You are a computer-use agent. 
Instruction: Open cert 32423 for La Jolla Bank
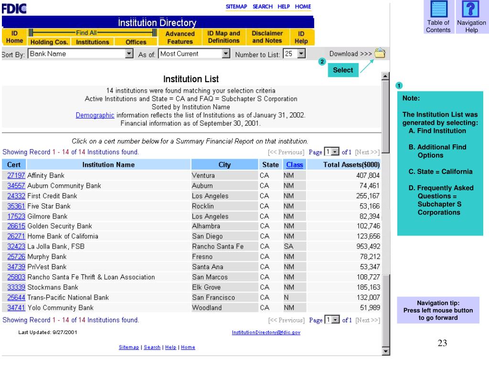(16, 247)
